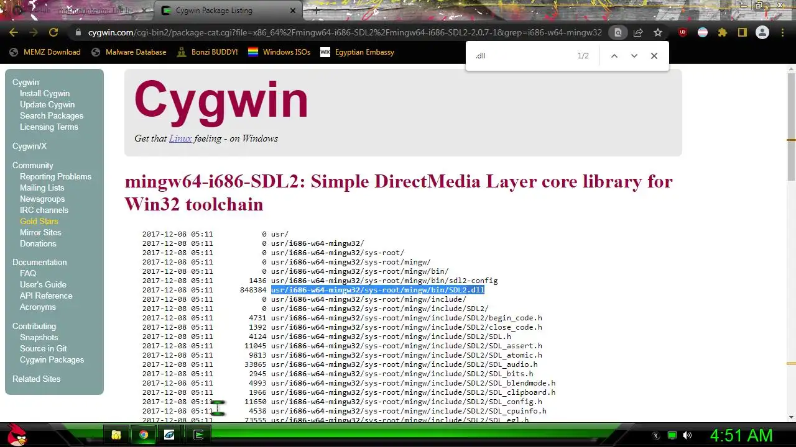The width and height of the screenshot is (796, 447).
Task: Open the Windows ISOs bookmark
Action: tap(279, 52)
